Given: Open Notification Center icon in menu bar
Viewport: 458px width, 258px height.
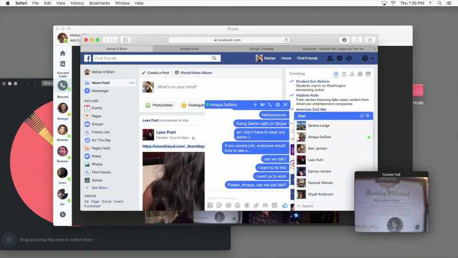Looking at the screenshot, I should point(449,3).
